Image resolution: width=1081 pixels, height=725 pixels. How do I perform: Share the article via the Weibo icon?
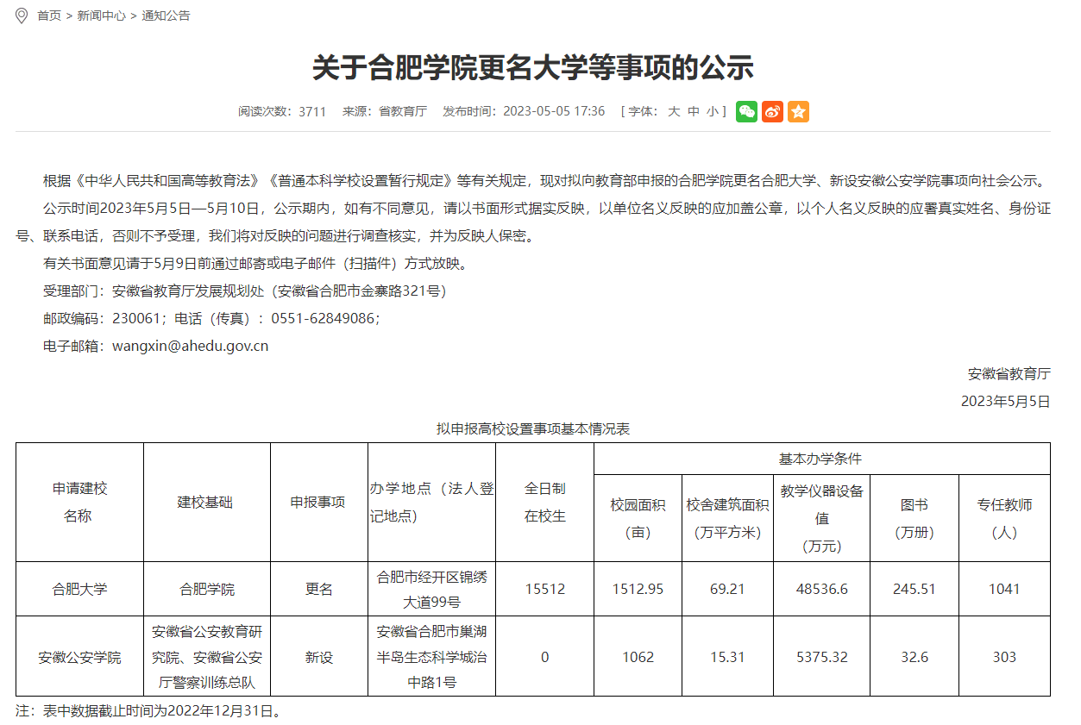click(x=772, y=111)
